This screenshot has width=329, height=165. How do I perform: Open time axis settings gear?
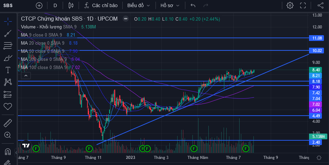pos(319,158)
